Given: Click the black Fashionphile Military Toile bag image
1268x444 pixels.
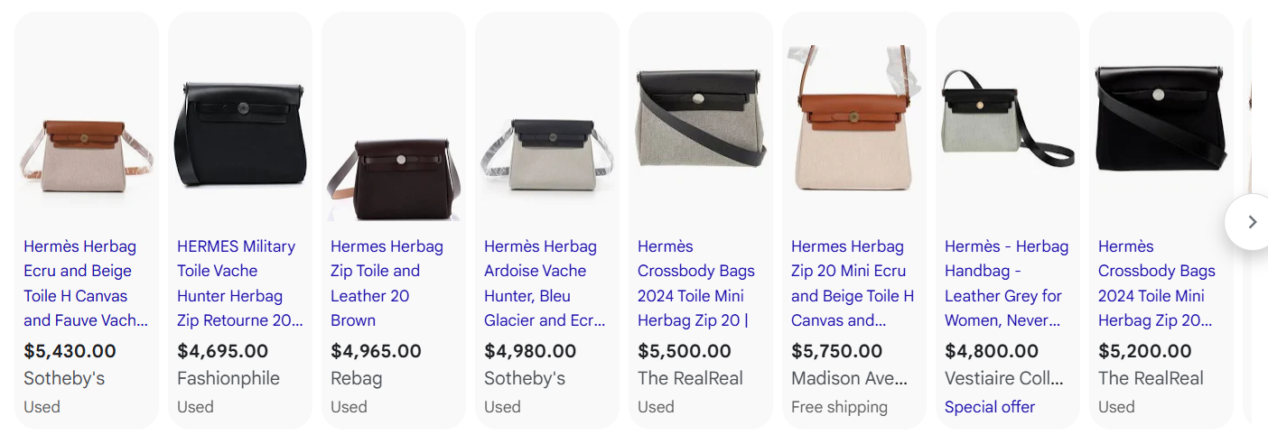Looking at the screenshot, I should coord(240,135).
